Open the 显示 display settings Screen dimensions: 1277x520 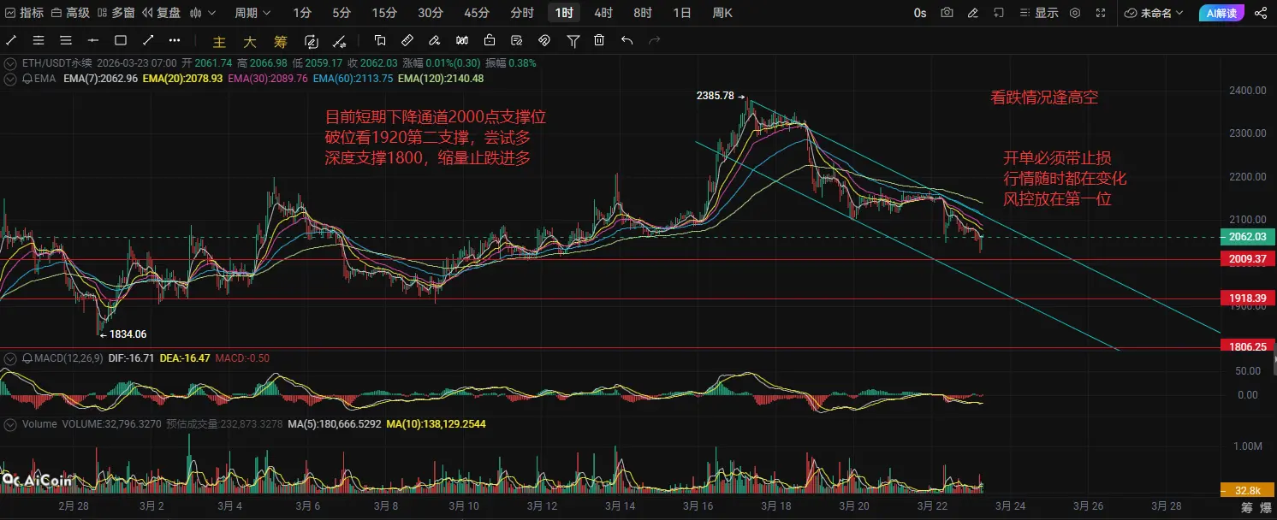pyautogui.click(x=1039, y=13)
